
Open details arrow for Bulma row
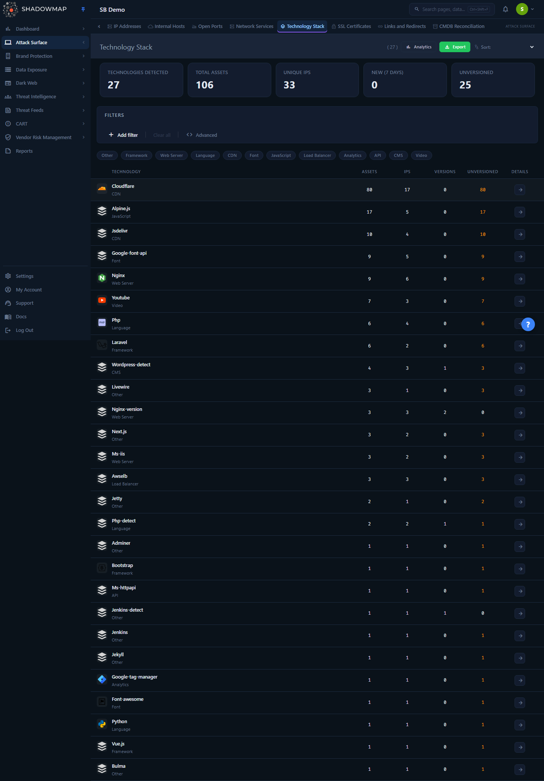coord(520,770)
